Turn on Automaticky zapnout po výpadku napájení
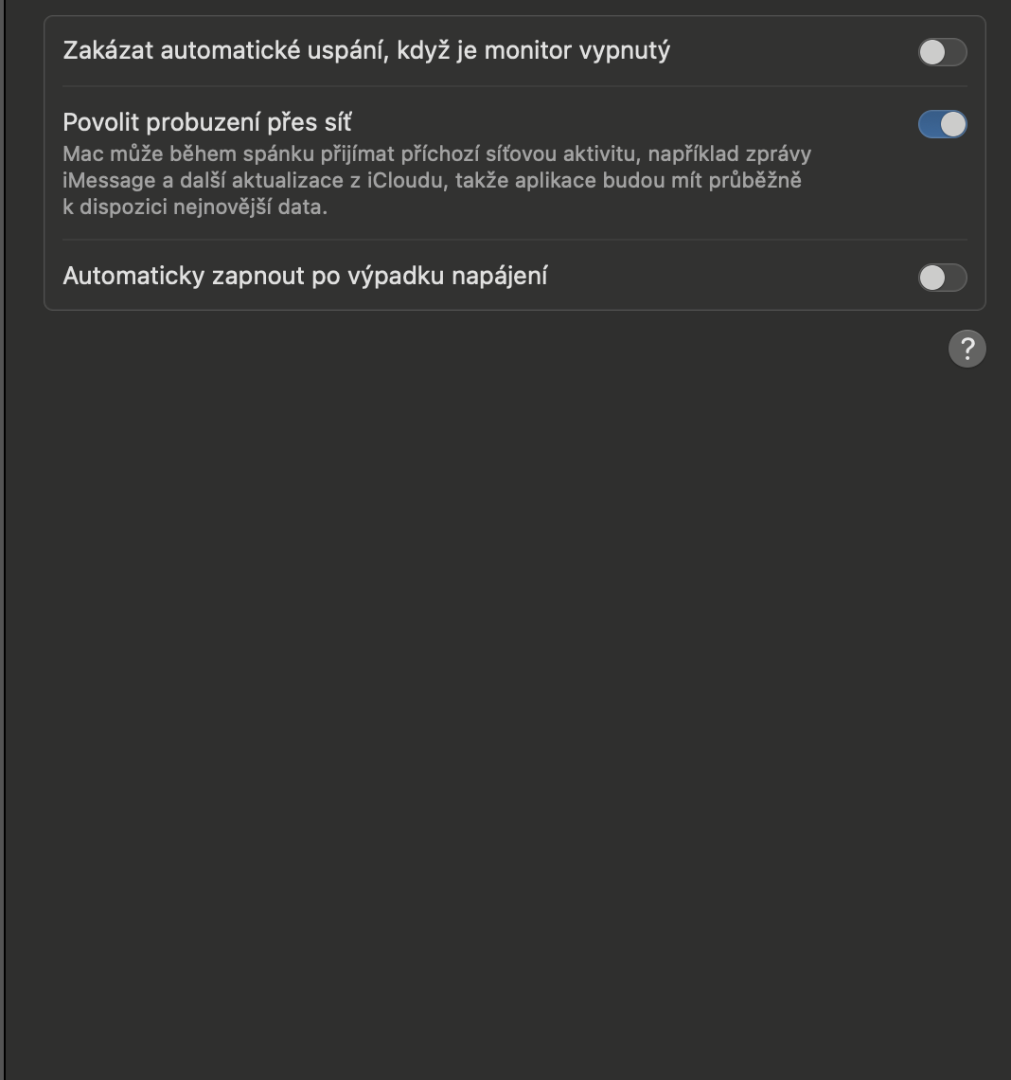This screenshot has height=1080, width=1011. [x=942, y=278]
